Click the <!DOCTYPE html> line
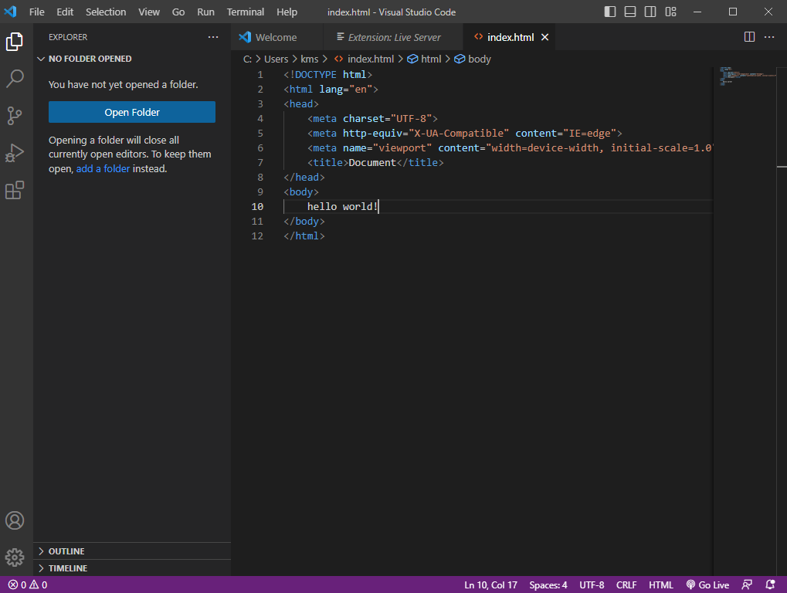This screenshot has width=787, height=593. coord(327,74)
